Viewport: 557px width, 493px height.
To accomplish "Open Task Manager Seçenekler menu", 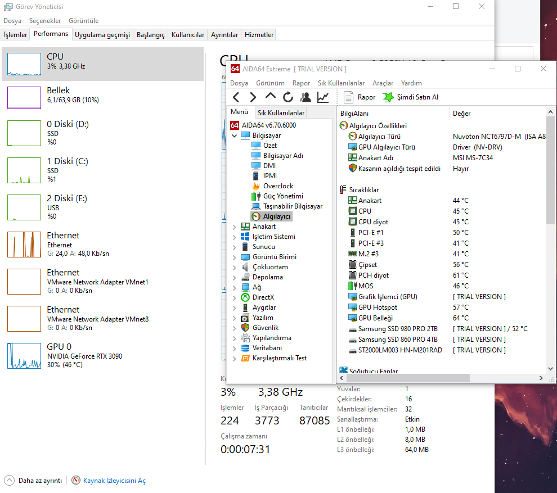I will click(45, 21).
